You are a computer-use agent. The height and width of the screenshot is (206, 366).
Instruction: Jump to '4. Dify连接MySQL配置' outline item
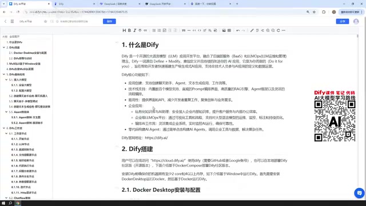click(x=20, y=69)
